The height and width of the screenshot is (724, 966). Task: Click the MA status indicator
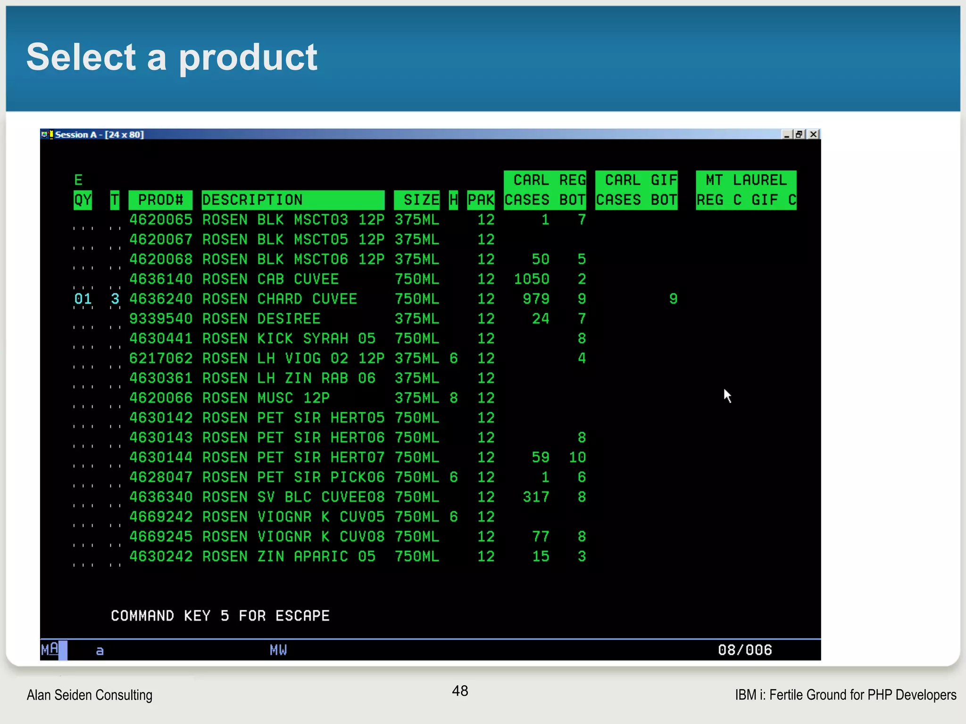50,650
